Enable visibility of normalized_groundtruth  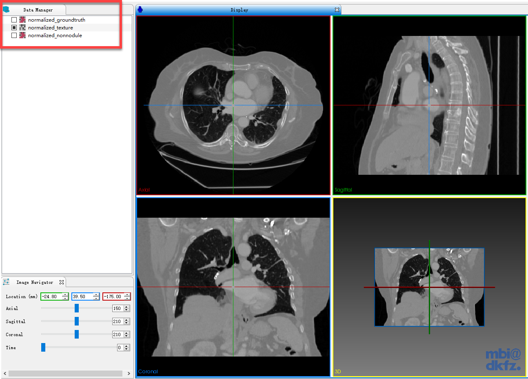pos(14,20)
